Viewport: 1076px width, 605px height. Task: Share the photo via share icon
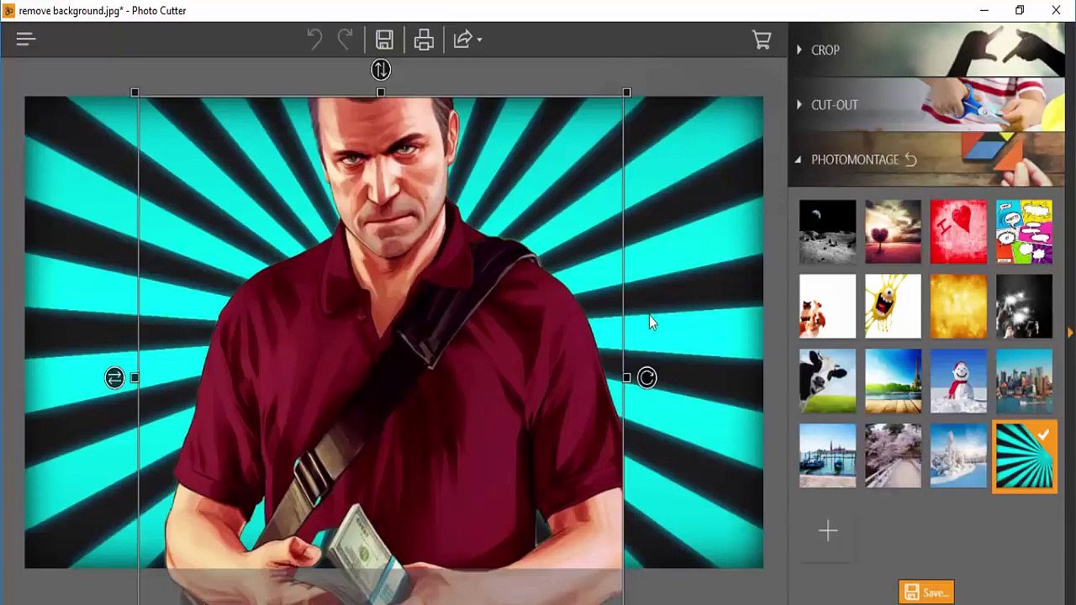point(462,39)
